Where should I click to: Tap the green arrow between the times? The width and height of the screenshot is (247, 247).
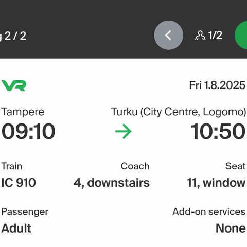(x=123, y=131)
